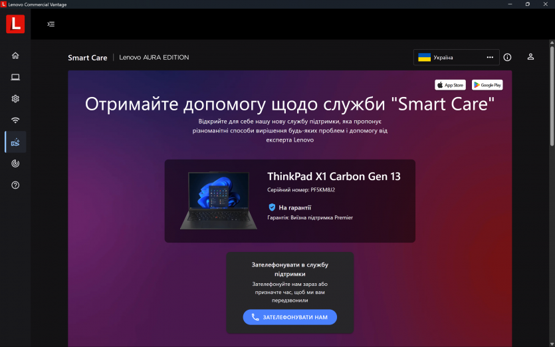Open the help question mark sidebar icon
The width and height of the screenshot is (555, 347).
click(15, 185)
